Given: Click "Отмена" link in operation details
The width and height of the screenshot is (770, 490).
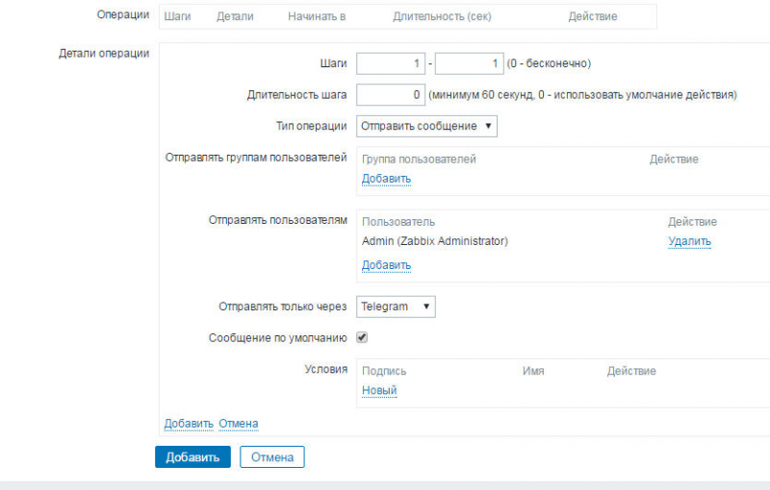Looking at the screenshot, I should point(239,424).
